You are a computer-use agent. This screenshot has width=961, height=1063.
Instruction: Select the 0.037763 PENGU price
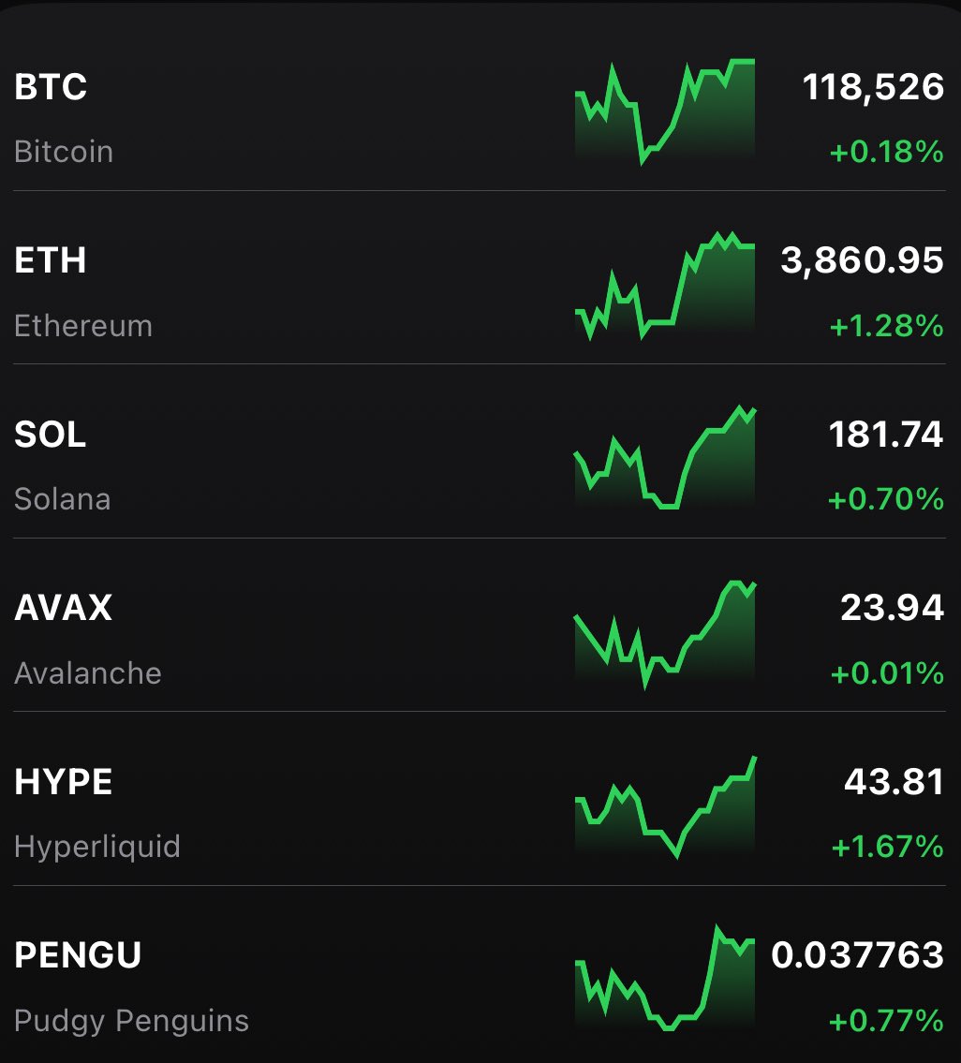pos(857,955)
